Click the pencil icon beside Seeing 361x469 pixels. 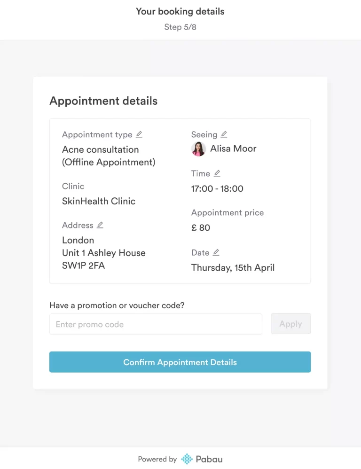(x=224, y=134)
